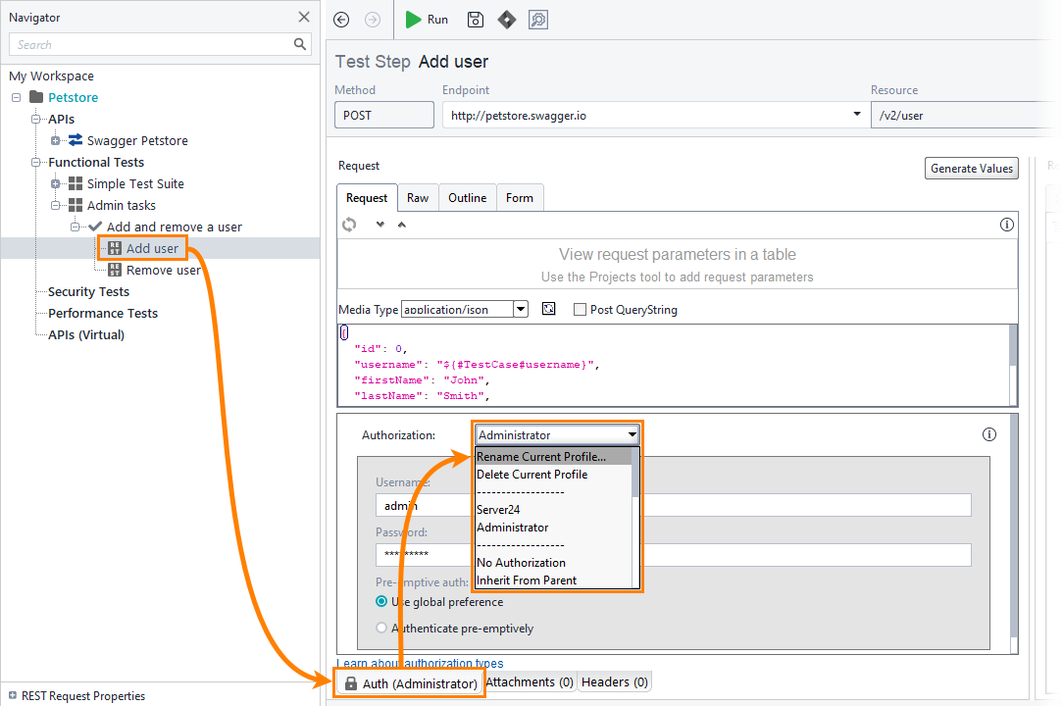Click the refresh icon under the Request tab

349,225
